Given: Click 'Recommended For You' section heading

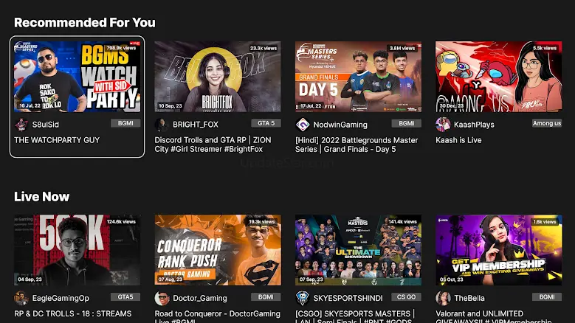Looking at the screenshot, I should pyautogui.click(x=85, y=23).
